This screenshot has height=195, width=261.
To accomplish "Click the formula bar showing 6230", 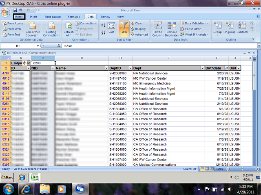I will click(122, 46).
